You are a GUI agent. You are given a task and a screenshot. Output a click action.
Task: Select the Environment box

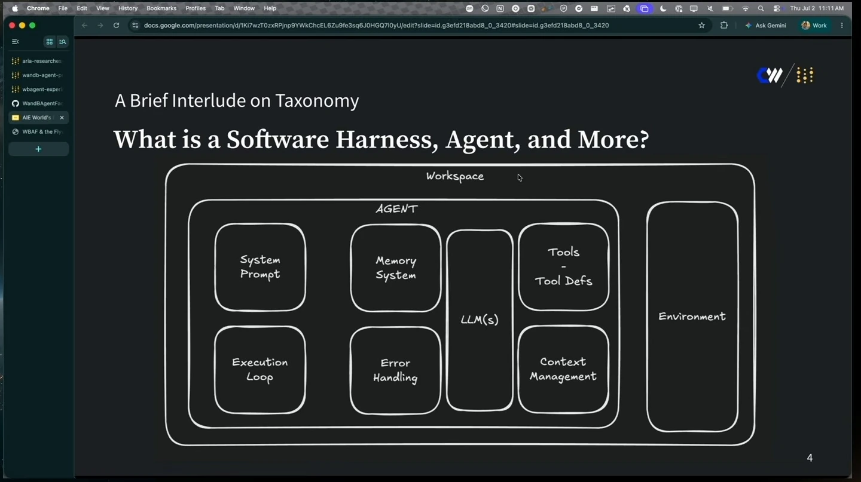tap(692, 317)
